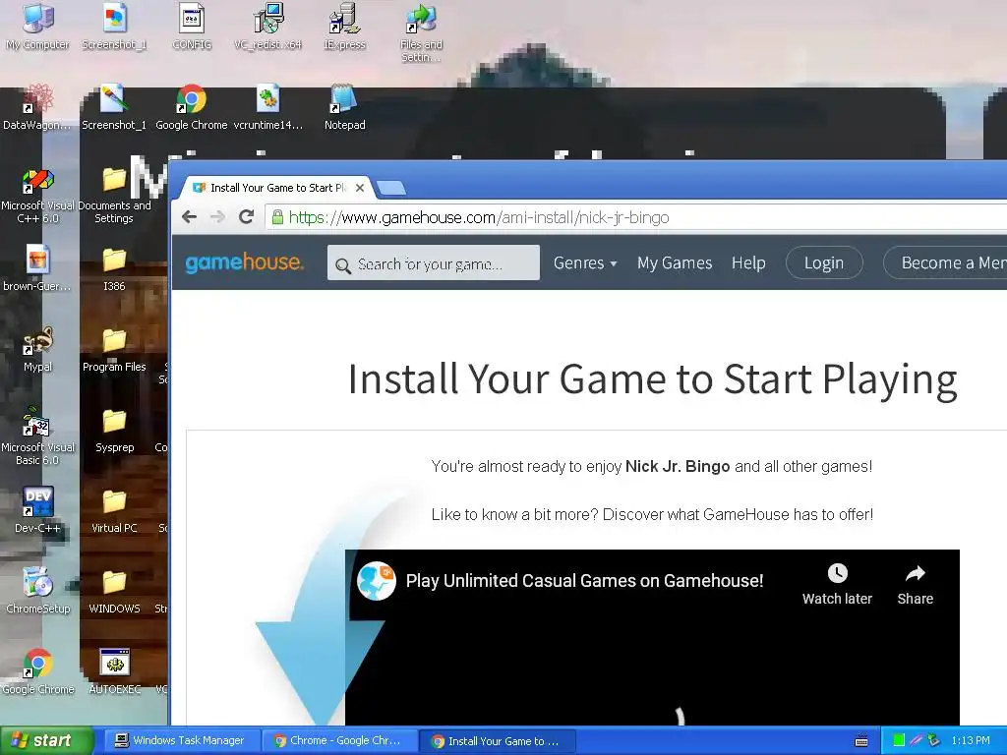This screenshot has width=1007, height=755.
Task: Select the Mypal browser shortcut
Action: tap(37, 349)
